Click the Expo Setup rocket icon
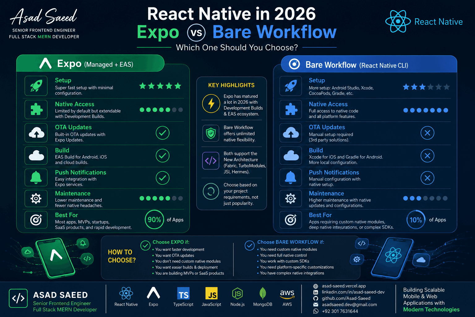 coord(36,86)
